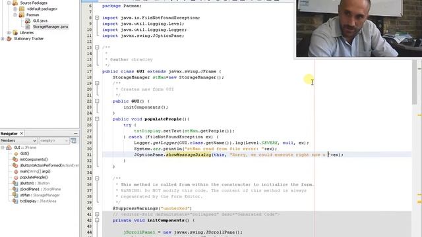Click the StorageManager.java file icon
This screenshot has height=237, width=422.
tap(28, 26)
